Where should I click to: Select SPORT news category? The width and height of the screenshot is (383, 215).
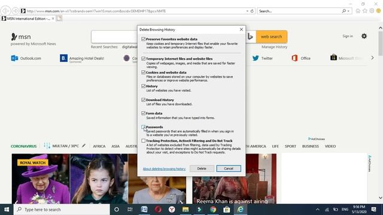pyautogui.click(x=290, y=146)
